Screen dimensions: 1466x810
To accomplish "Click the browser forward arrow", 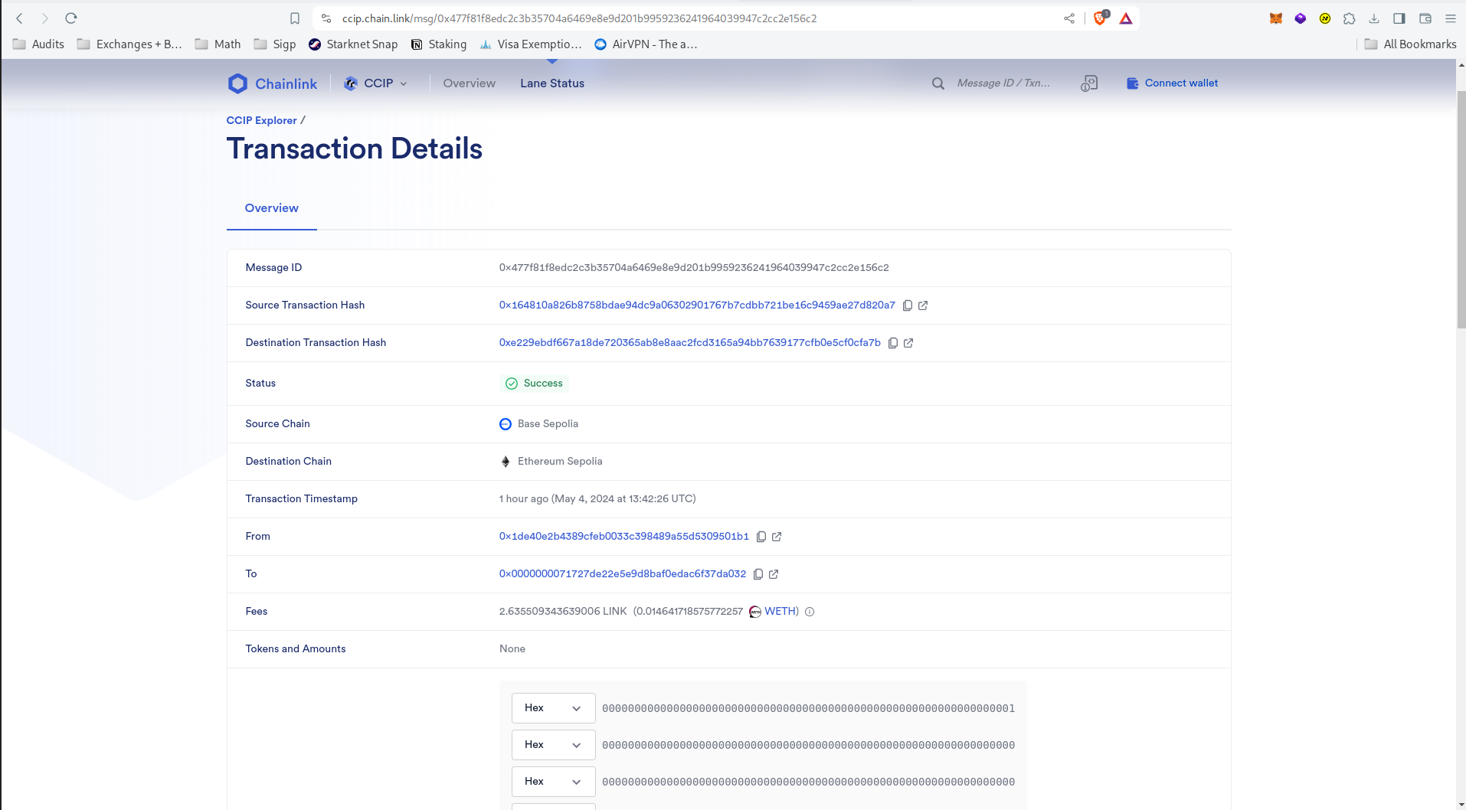I will tap(44, 18).
